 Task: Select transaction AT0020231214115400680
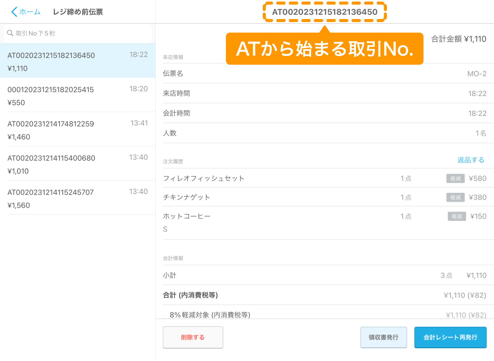click(x=78, y=163)
